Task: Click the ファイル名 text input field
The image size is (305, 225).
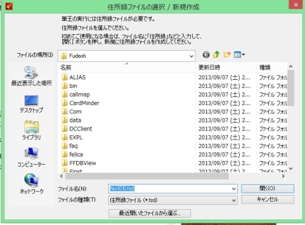Action: click(170, 189)
